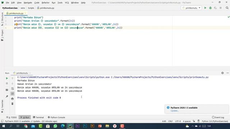Stop process square in Run panel
Viewport: 230px width, 129px height.
tap(7, 83)
